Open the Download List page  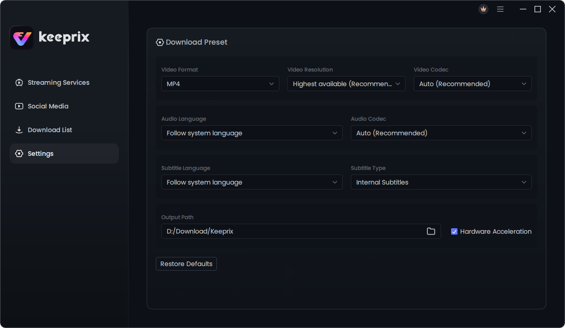tap(64, 130)
